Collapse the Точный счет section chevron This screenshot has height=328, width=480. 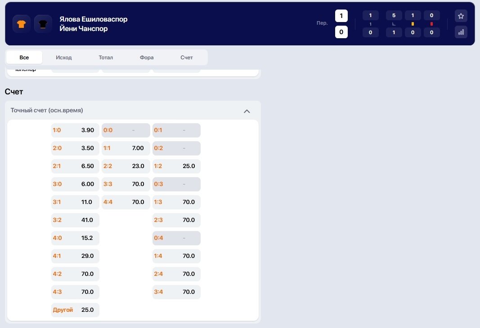(247, 111)
